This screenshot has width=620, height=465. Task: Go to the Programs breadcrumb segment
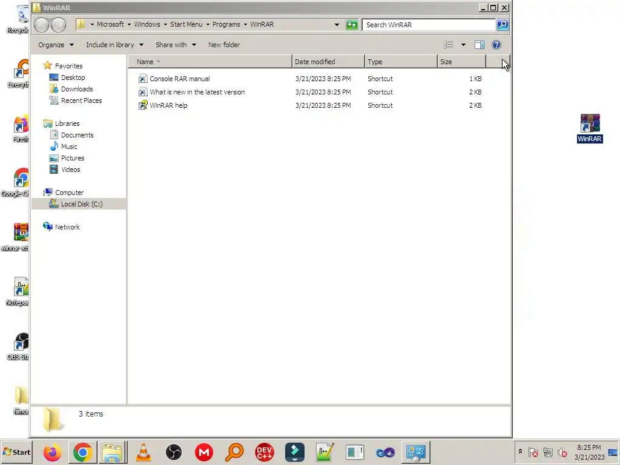226,24
